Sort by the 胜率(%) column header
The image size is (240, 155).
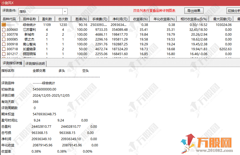pos(80,19)
